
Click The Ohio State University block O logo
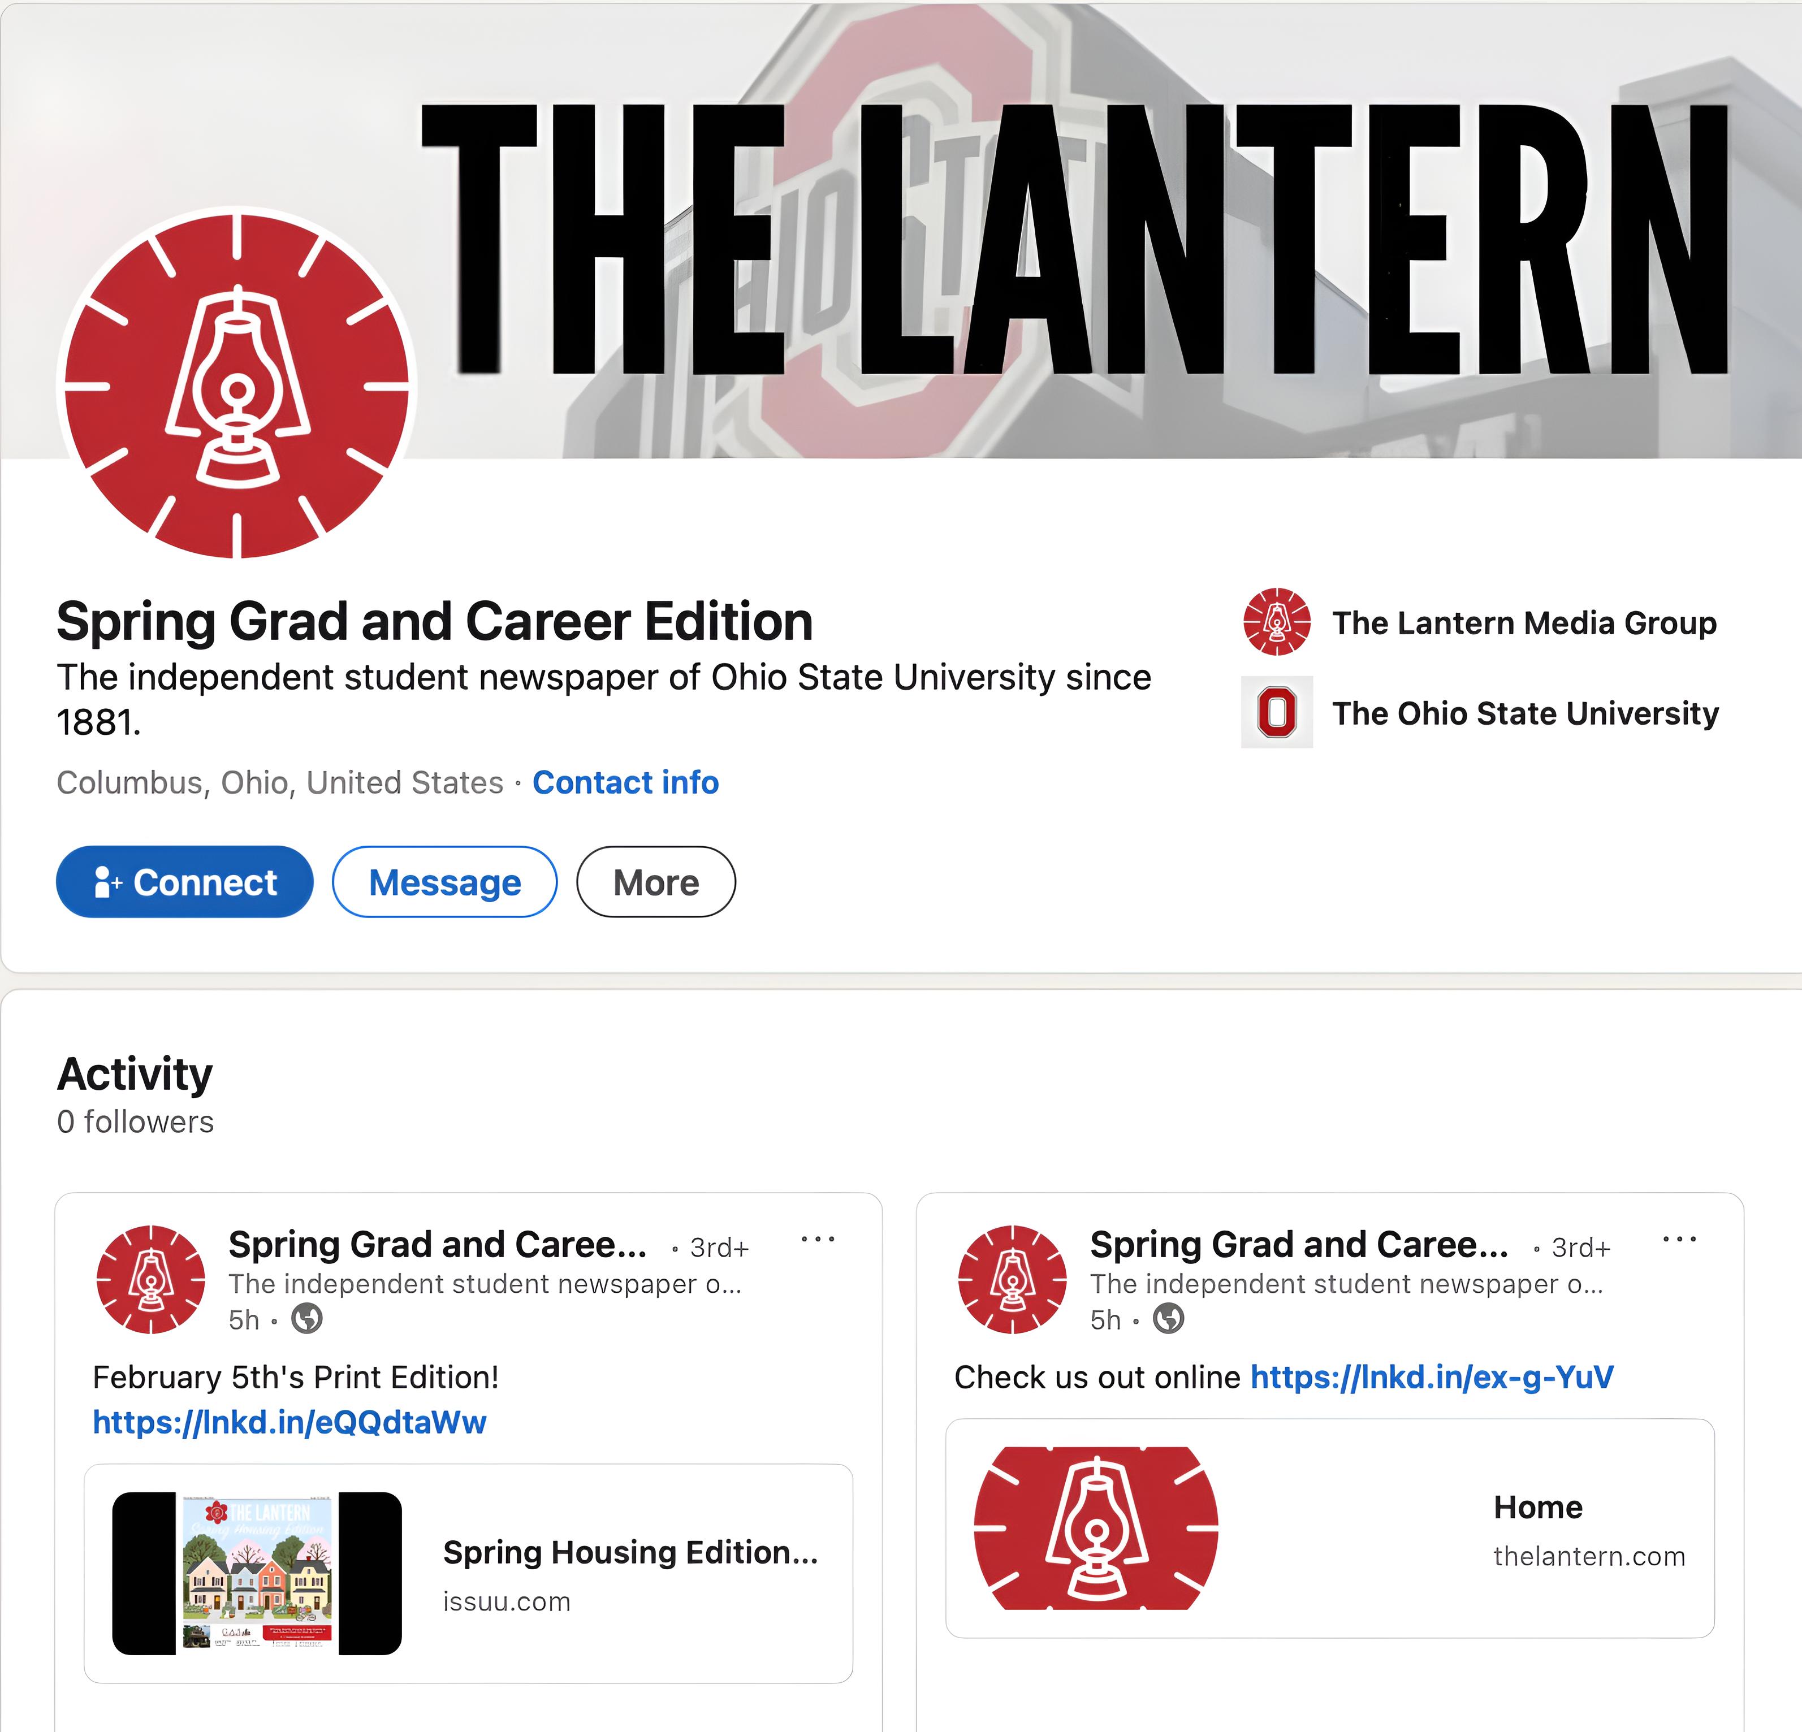[x=1276, y=712]
